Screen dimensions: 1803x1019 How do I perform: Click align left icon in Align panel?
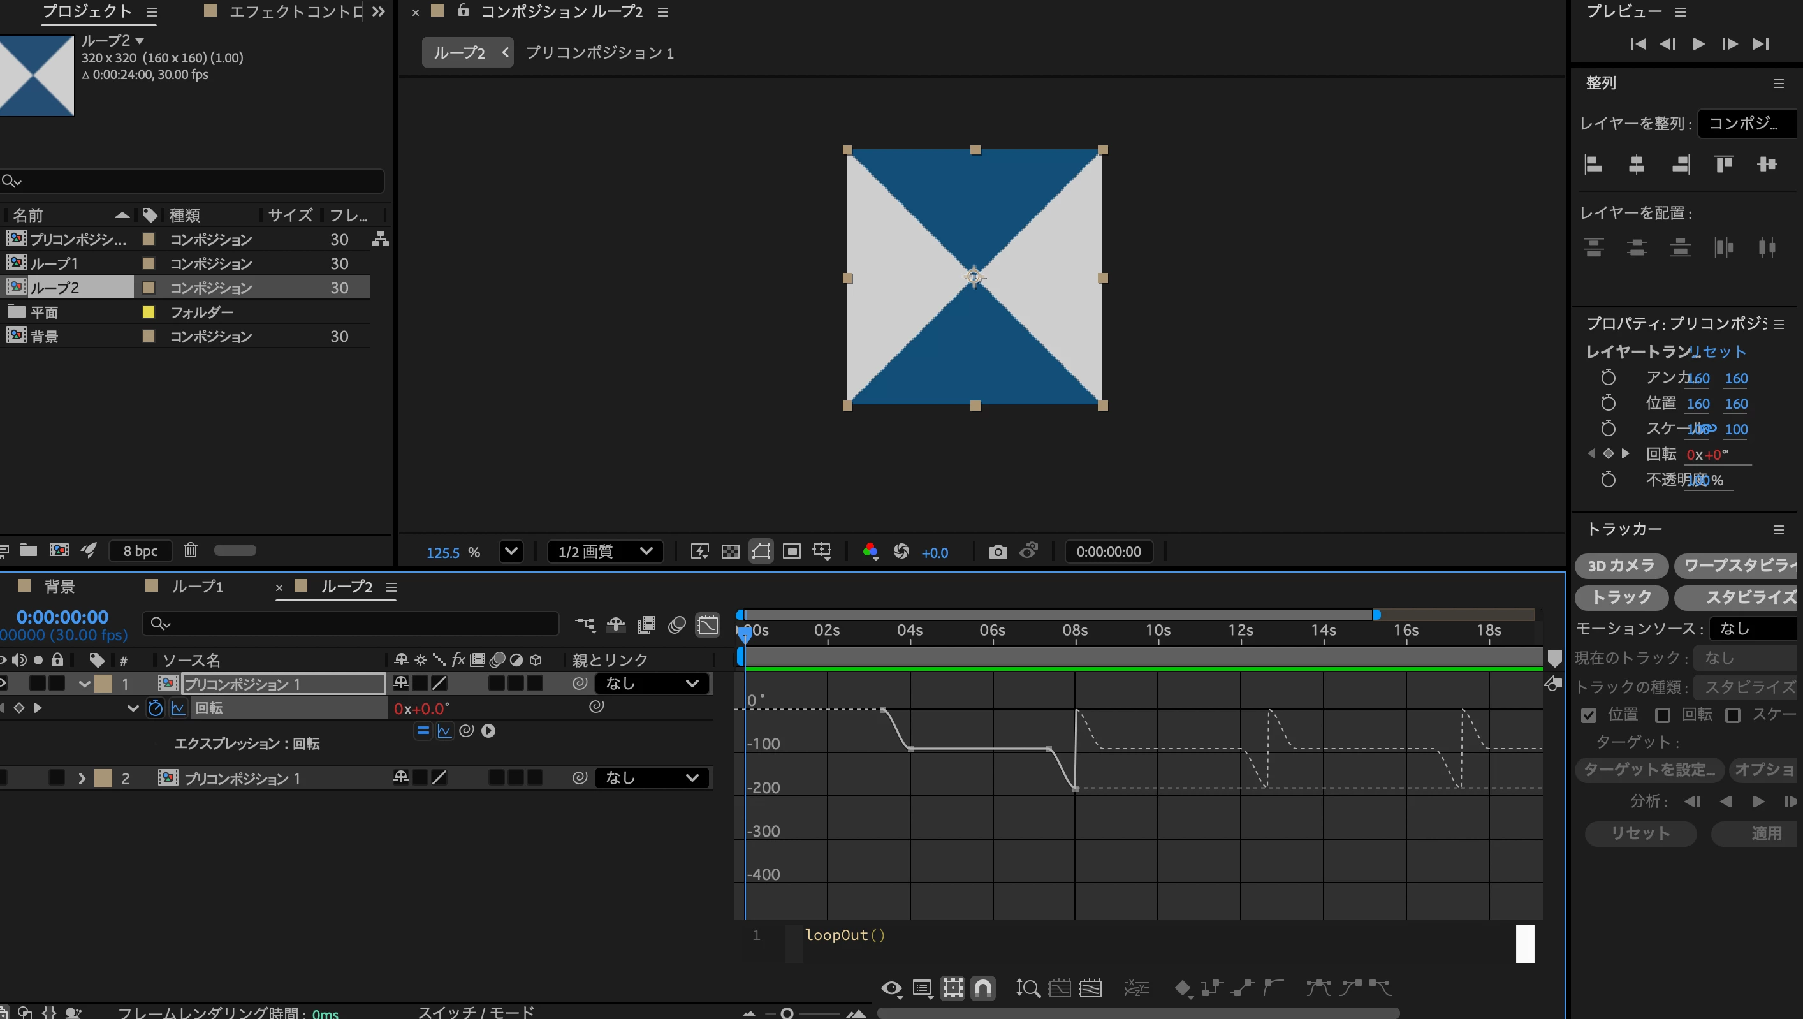click(1593, 165)
